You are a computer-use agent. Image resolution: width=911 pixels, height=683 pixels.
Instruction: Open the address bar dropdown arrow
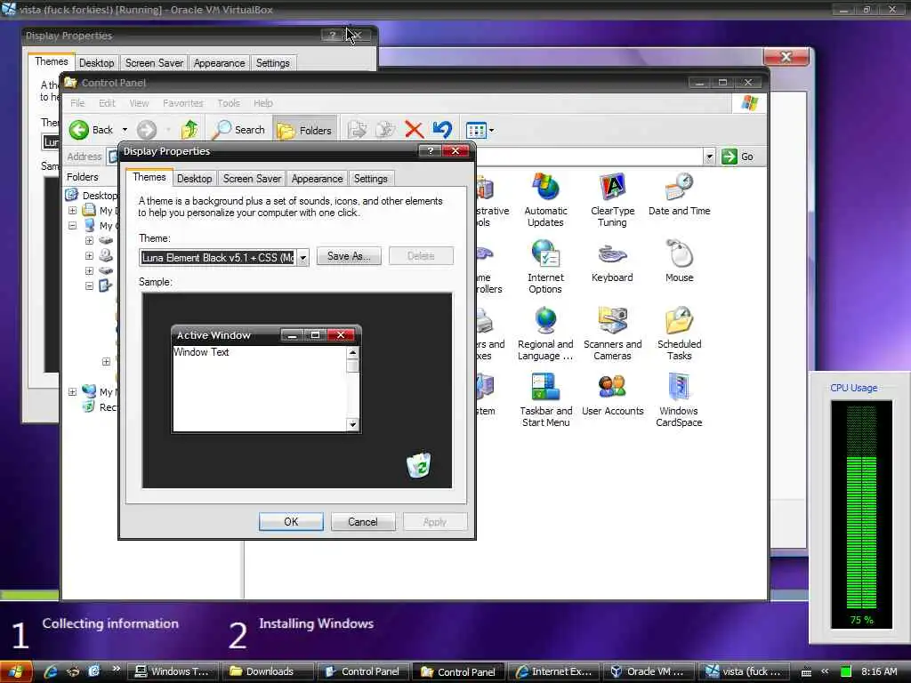click(x=709, y=157)
